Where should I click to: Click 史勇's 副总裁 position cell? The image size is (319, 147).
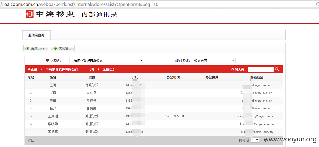92,101
